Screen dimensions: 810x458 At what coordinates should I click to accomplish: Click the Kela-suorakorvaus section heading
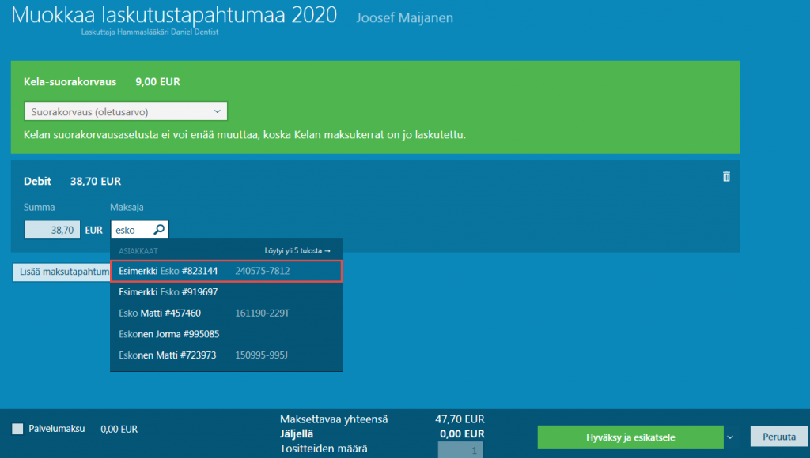coord(70,81)
